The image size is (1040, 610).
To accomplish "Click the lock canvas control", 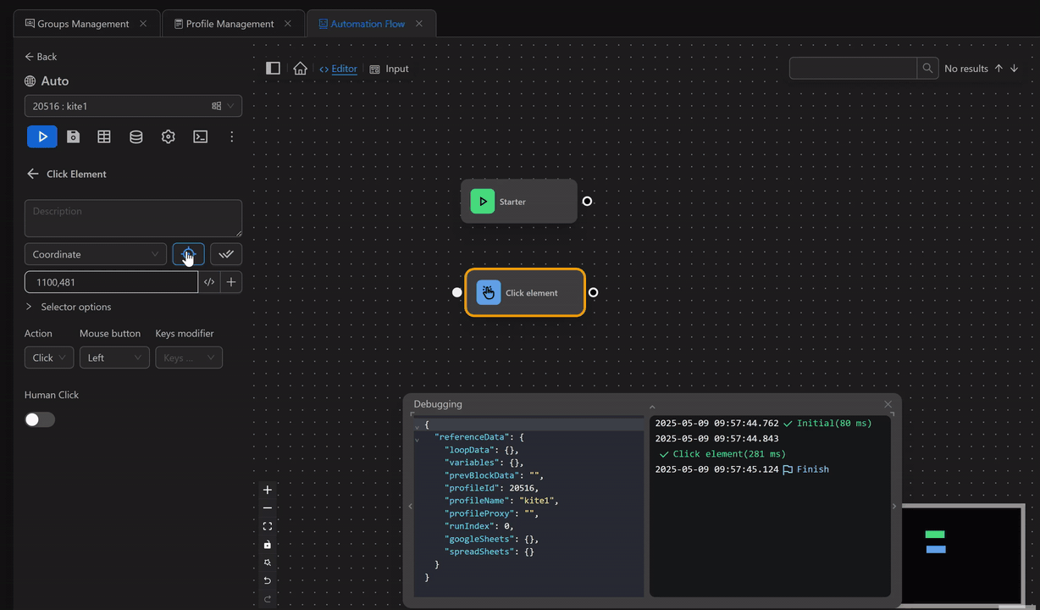I will pyautogui.click(x=268, y=544).
